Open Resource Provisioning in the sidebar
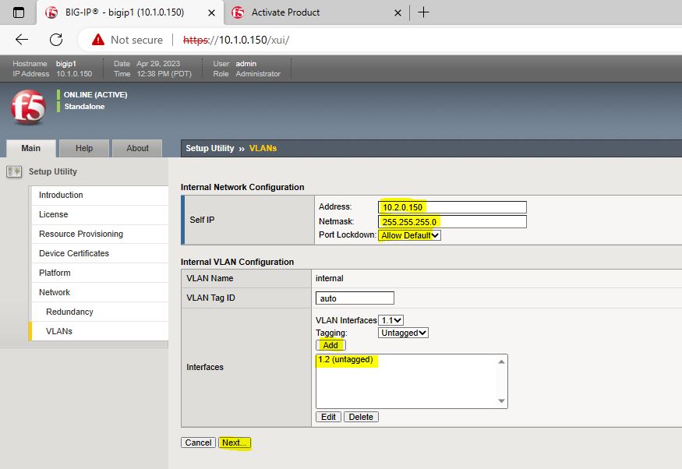The width and height of the screenshot is (682, 469). (81, 234)
